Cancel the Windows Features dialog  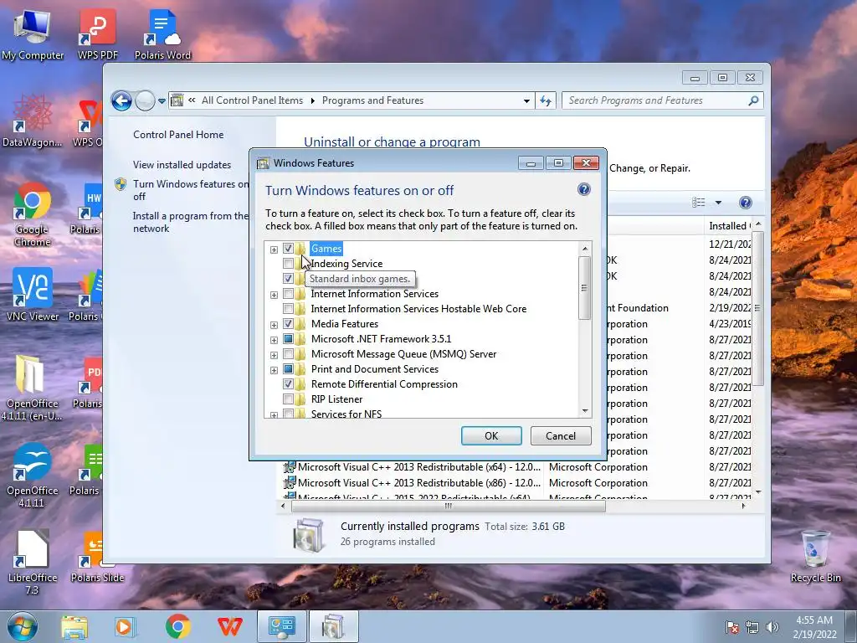pyautogui.click(x=561, y=435)
